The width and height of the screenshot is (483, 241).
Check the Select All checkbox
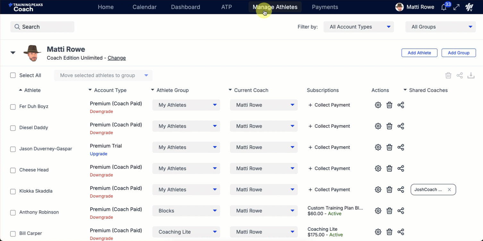13,75
